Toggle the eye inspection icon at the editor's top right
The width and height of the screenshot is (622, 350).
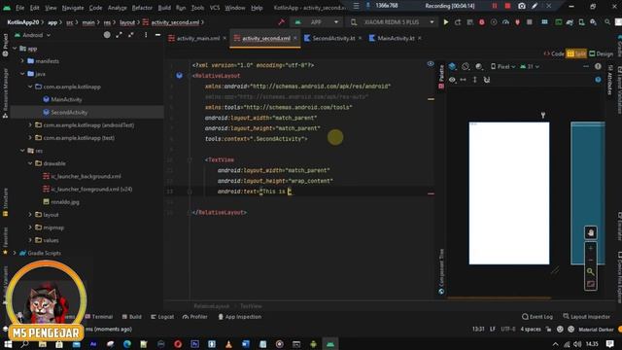tap(431, 64)
